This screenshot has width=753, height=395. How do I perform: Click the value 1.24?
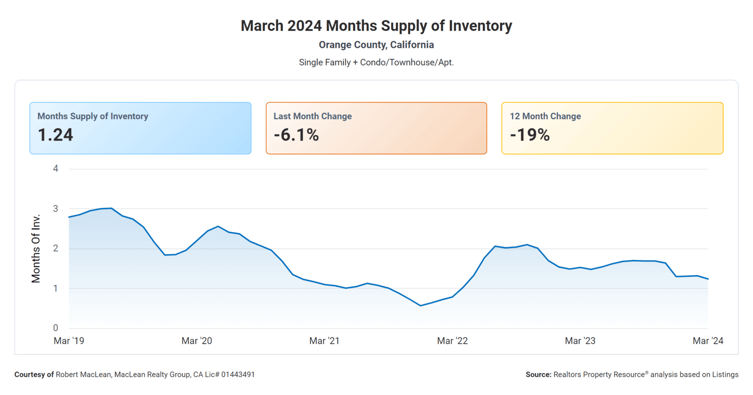(x=56, y=135)
